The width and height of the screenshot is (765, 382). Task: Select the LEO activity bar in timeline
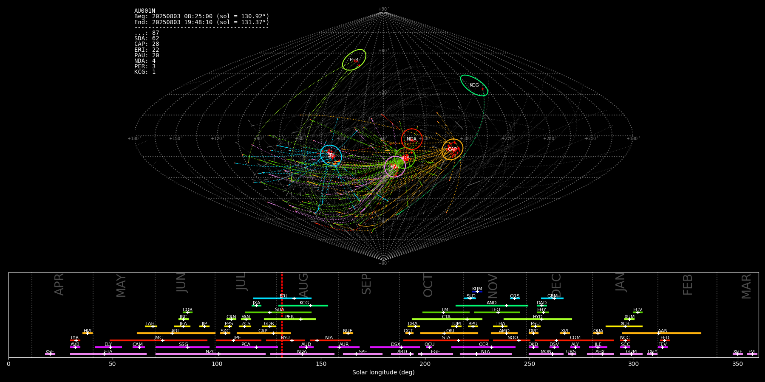[x=497, y=312]
